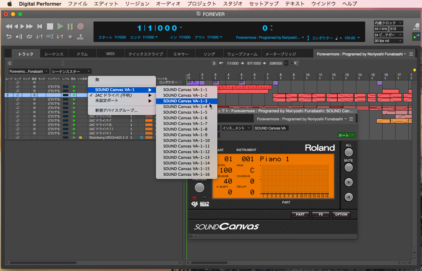The height and width of the screenshot is (271, 422).
Task: Toggle the auto punch in/out arrows icon
Action: [x=39, y=37]
